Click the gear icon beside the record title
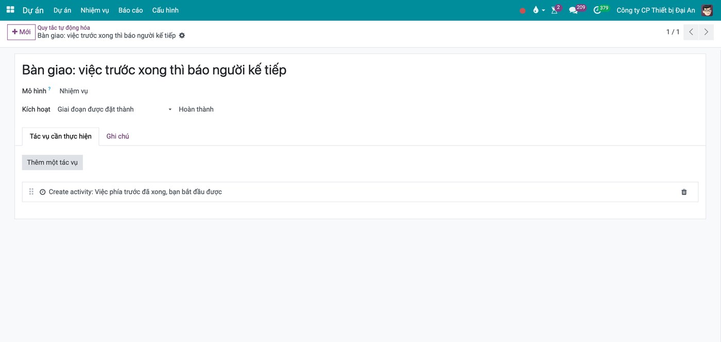 click(x=182, y=35)
